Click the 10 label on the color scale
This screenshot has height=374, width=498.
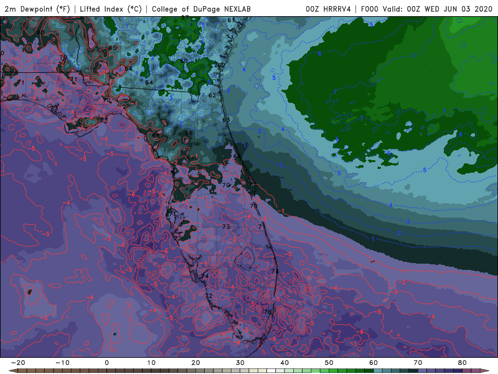(151, 363)
